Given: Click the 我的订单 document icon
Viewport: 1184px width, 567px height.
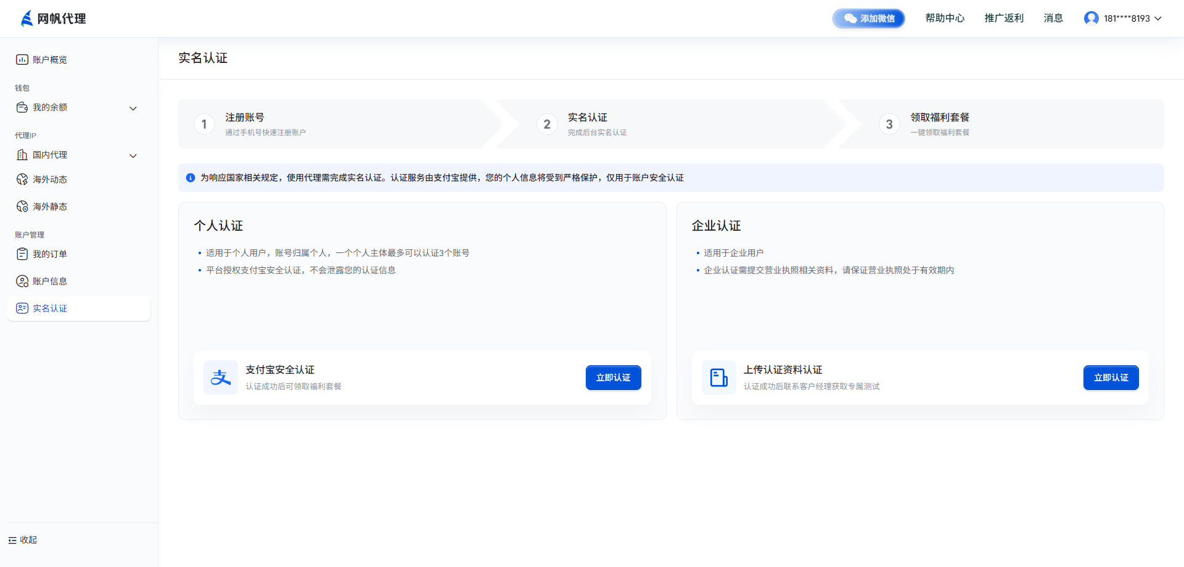Looking at the screenshot, I should click(22, 254).
